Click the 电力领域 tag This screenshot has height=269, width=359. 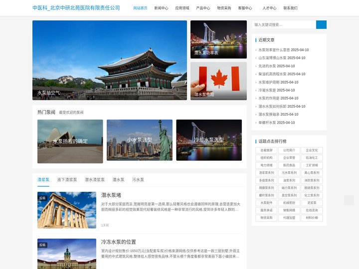(x=266, y=165)
